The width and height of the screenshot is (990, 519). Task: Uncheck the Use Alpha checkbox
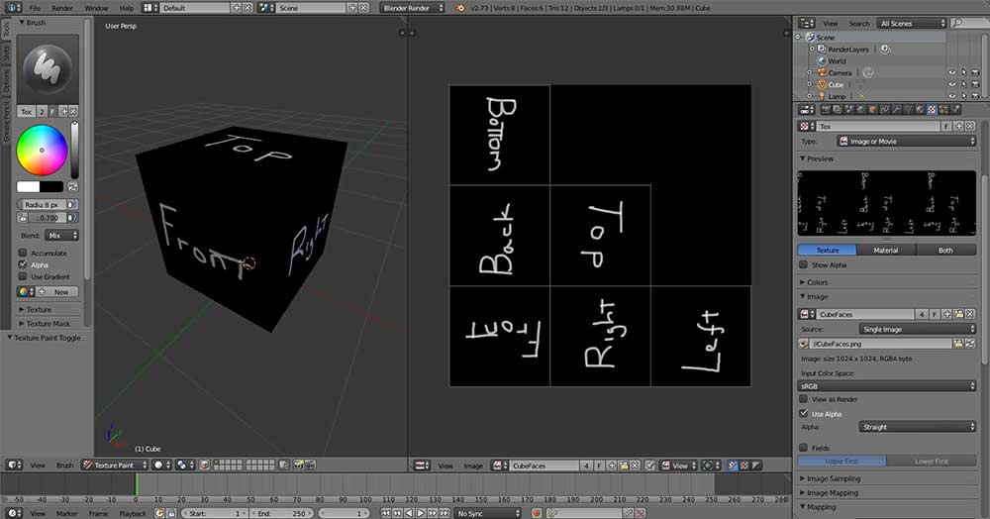[803, 413]
